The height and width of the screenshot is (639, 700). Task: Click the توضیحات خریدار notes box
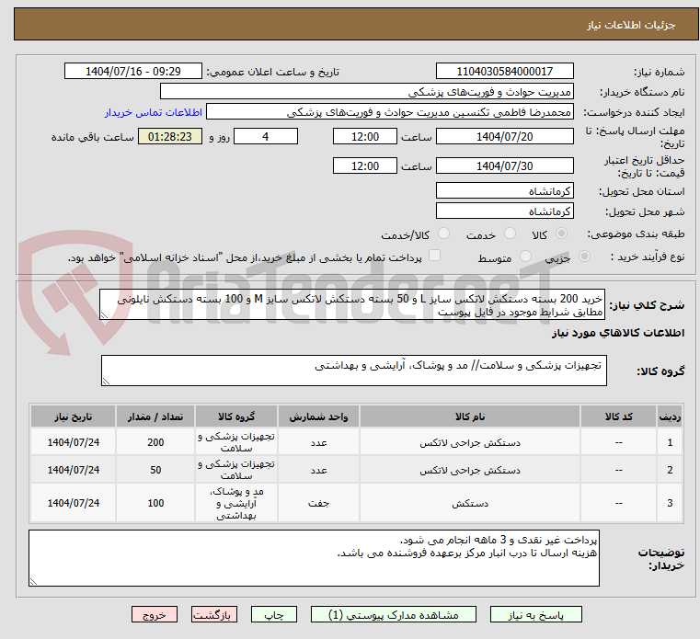pyautogui.click(x=314, y=558)
